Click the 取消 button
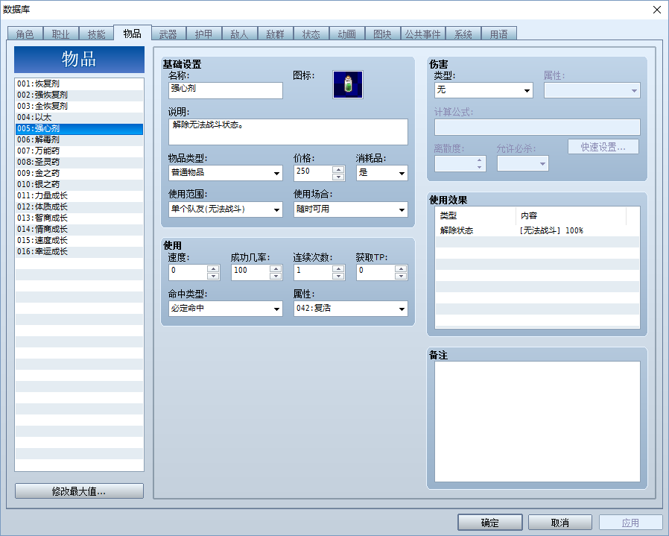Screen dimensions: 669x536 click(x=559, y=523)
